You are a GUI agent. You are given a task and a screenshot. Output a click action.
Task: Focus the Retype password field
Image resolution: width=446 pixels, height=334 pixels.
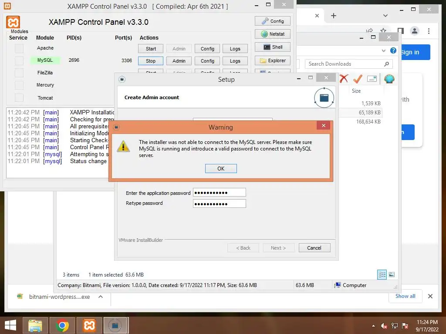pos(220,204)
